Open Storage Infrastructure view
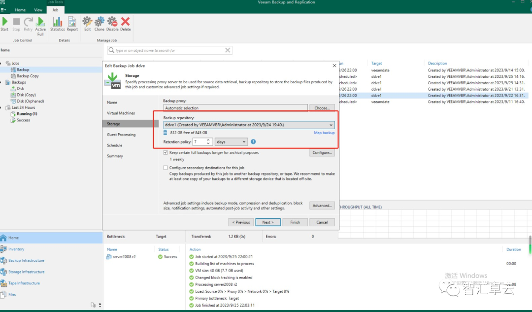Image resolution: width=532 pixels, height=312 pixels. (26, 272)
